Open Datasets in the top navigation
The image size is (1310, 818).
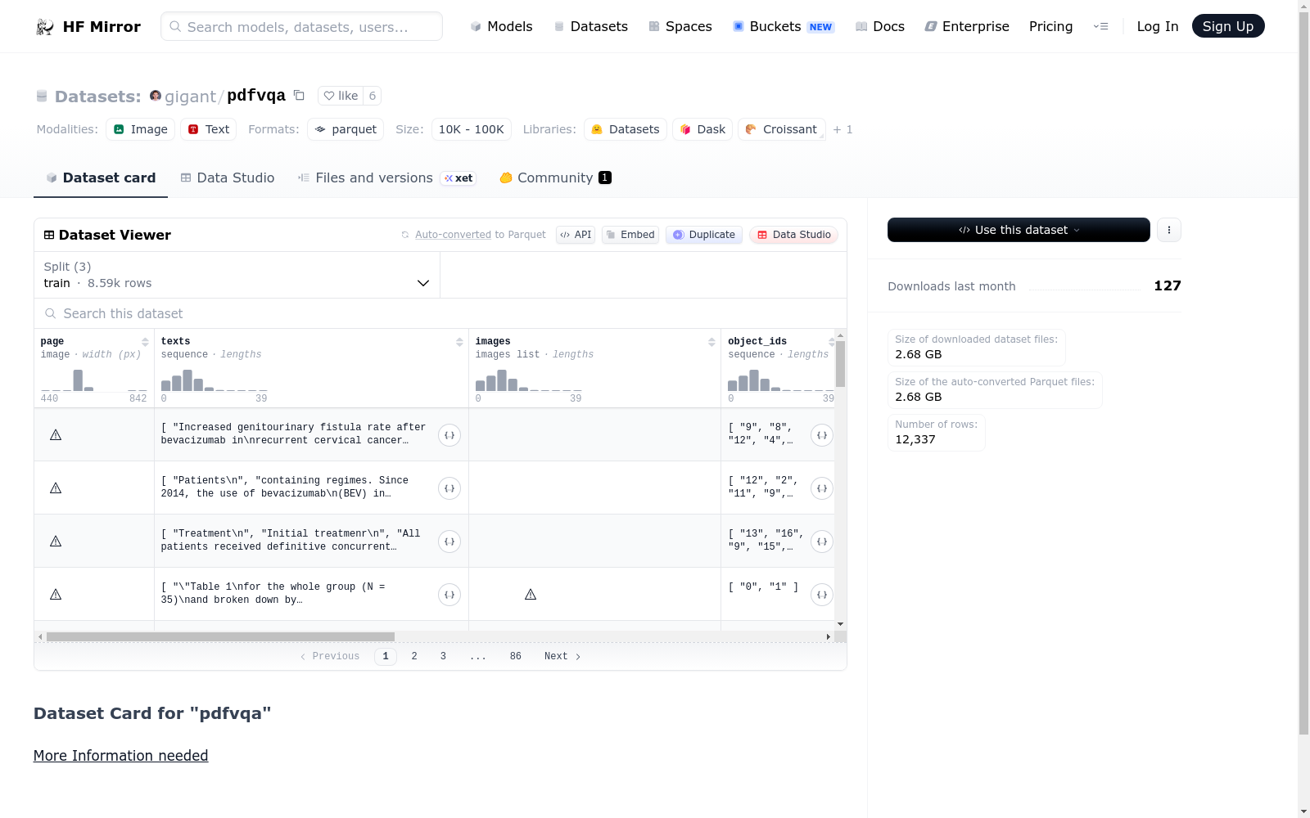(x=591, y=26)
